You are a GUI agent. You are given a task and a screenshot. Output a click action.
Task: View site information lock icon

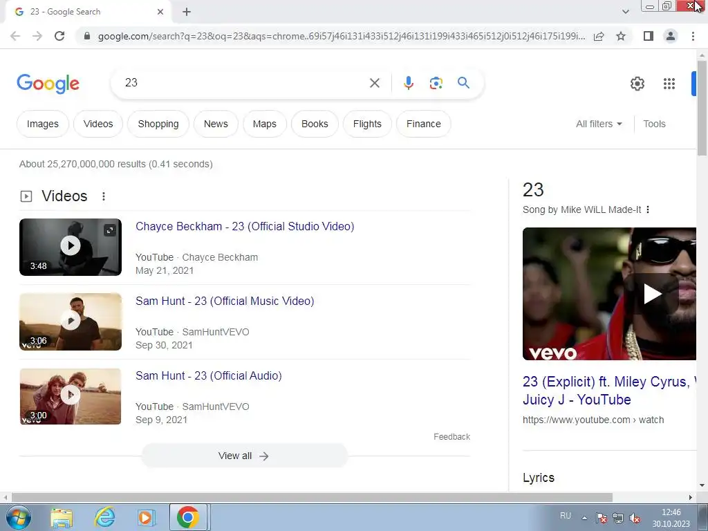coord(87,36)
